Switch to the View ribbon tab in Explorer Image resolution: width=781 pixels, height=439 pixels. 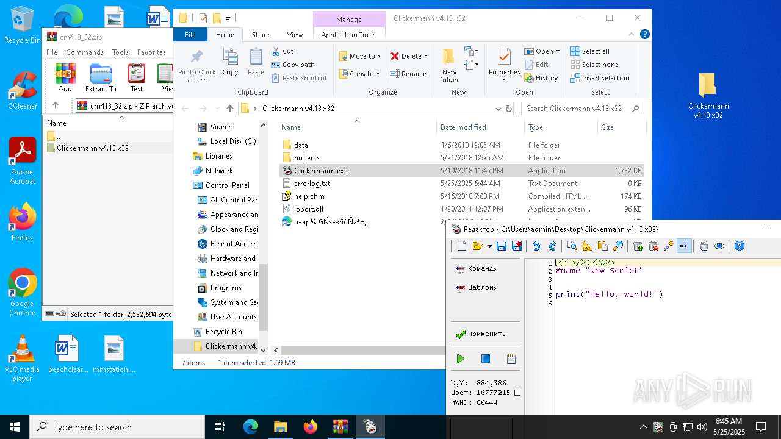(x=295, y=35)
